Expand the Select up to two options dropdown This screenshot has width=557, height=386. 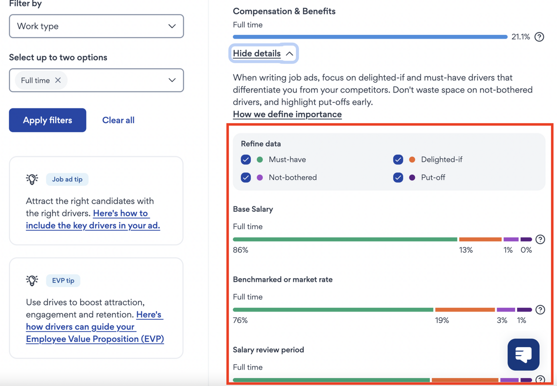172,81
